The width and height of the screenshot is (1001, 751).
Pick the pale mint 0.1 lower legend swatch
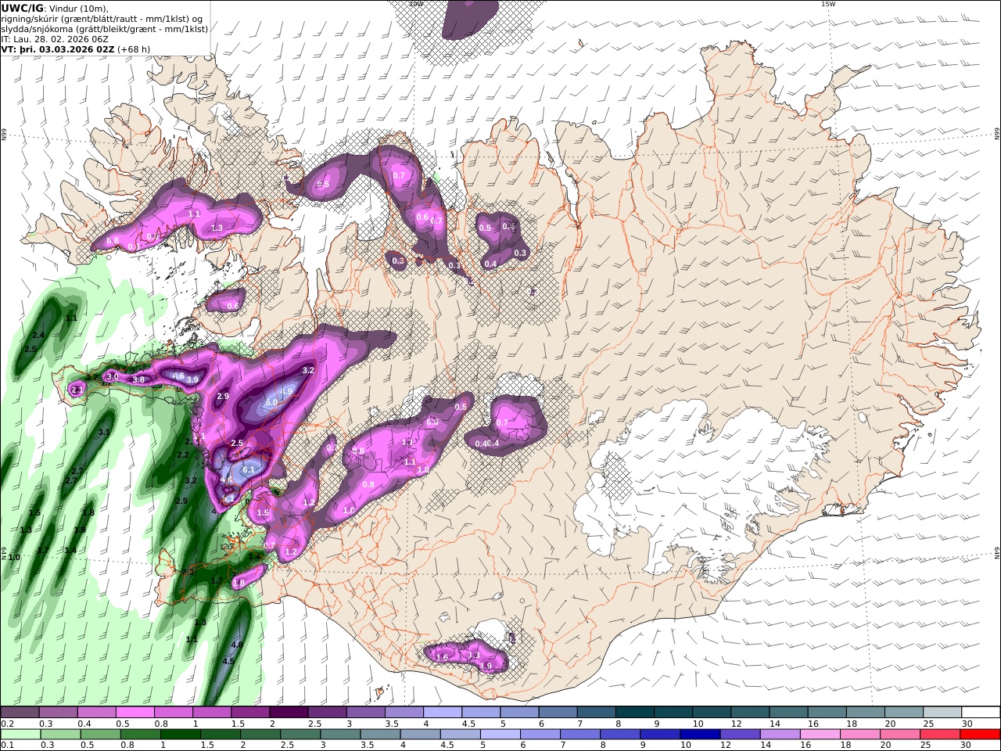point(20,735)
